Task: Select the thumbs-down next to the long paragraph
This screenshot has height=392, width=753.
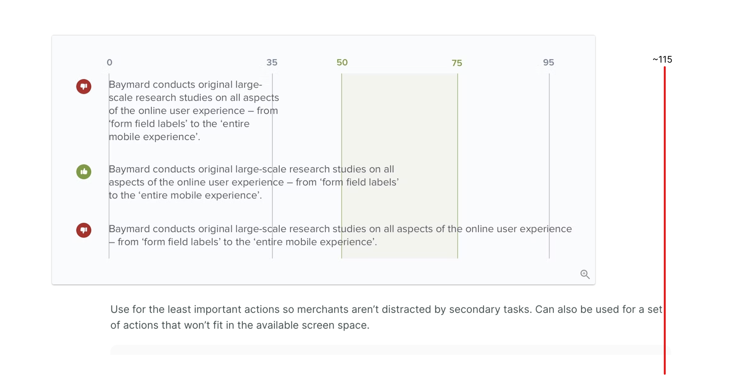Action: pos(84,230)
